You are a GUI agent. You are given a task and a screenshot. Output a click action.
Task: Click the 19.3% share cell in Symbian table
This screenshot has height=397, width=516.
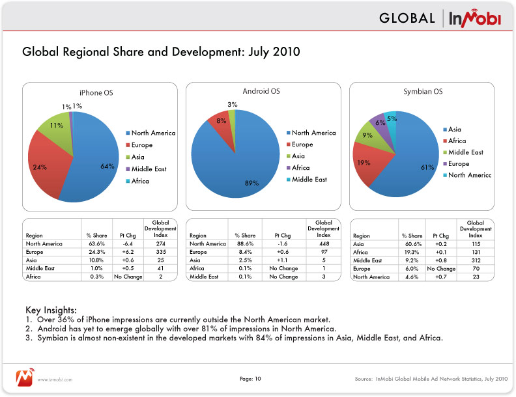pos(412,253)
